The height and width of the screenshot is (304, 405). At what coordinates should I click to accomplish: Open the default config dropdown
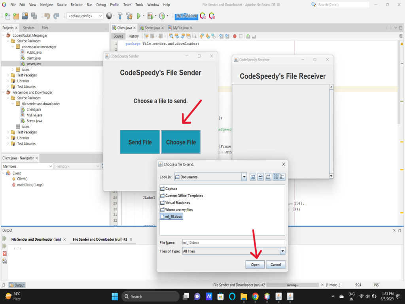tap(85, 16)
